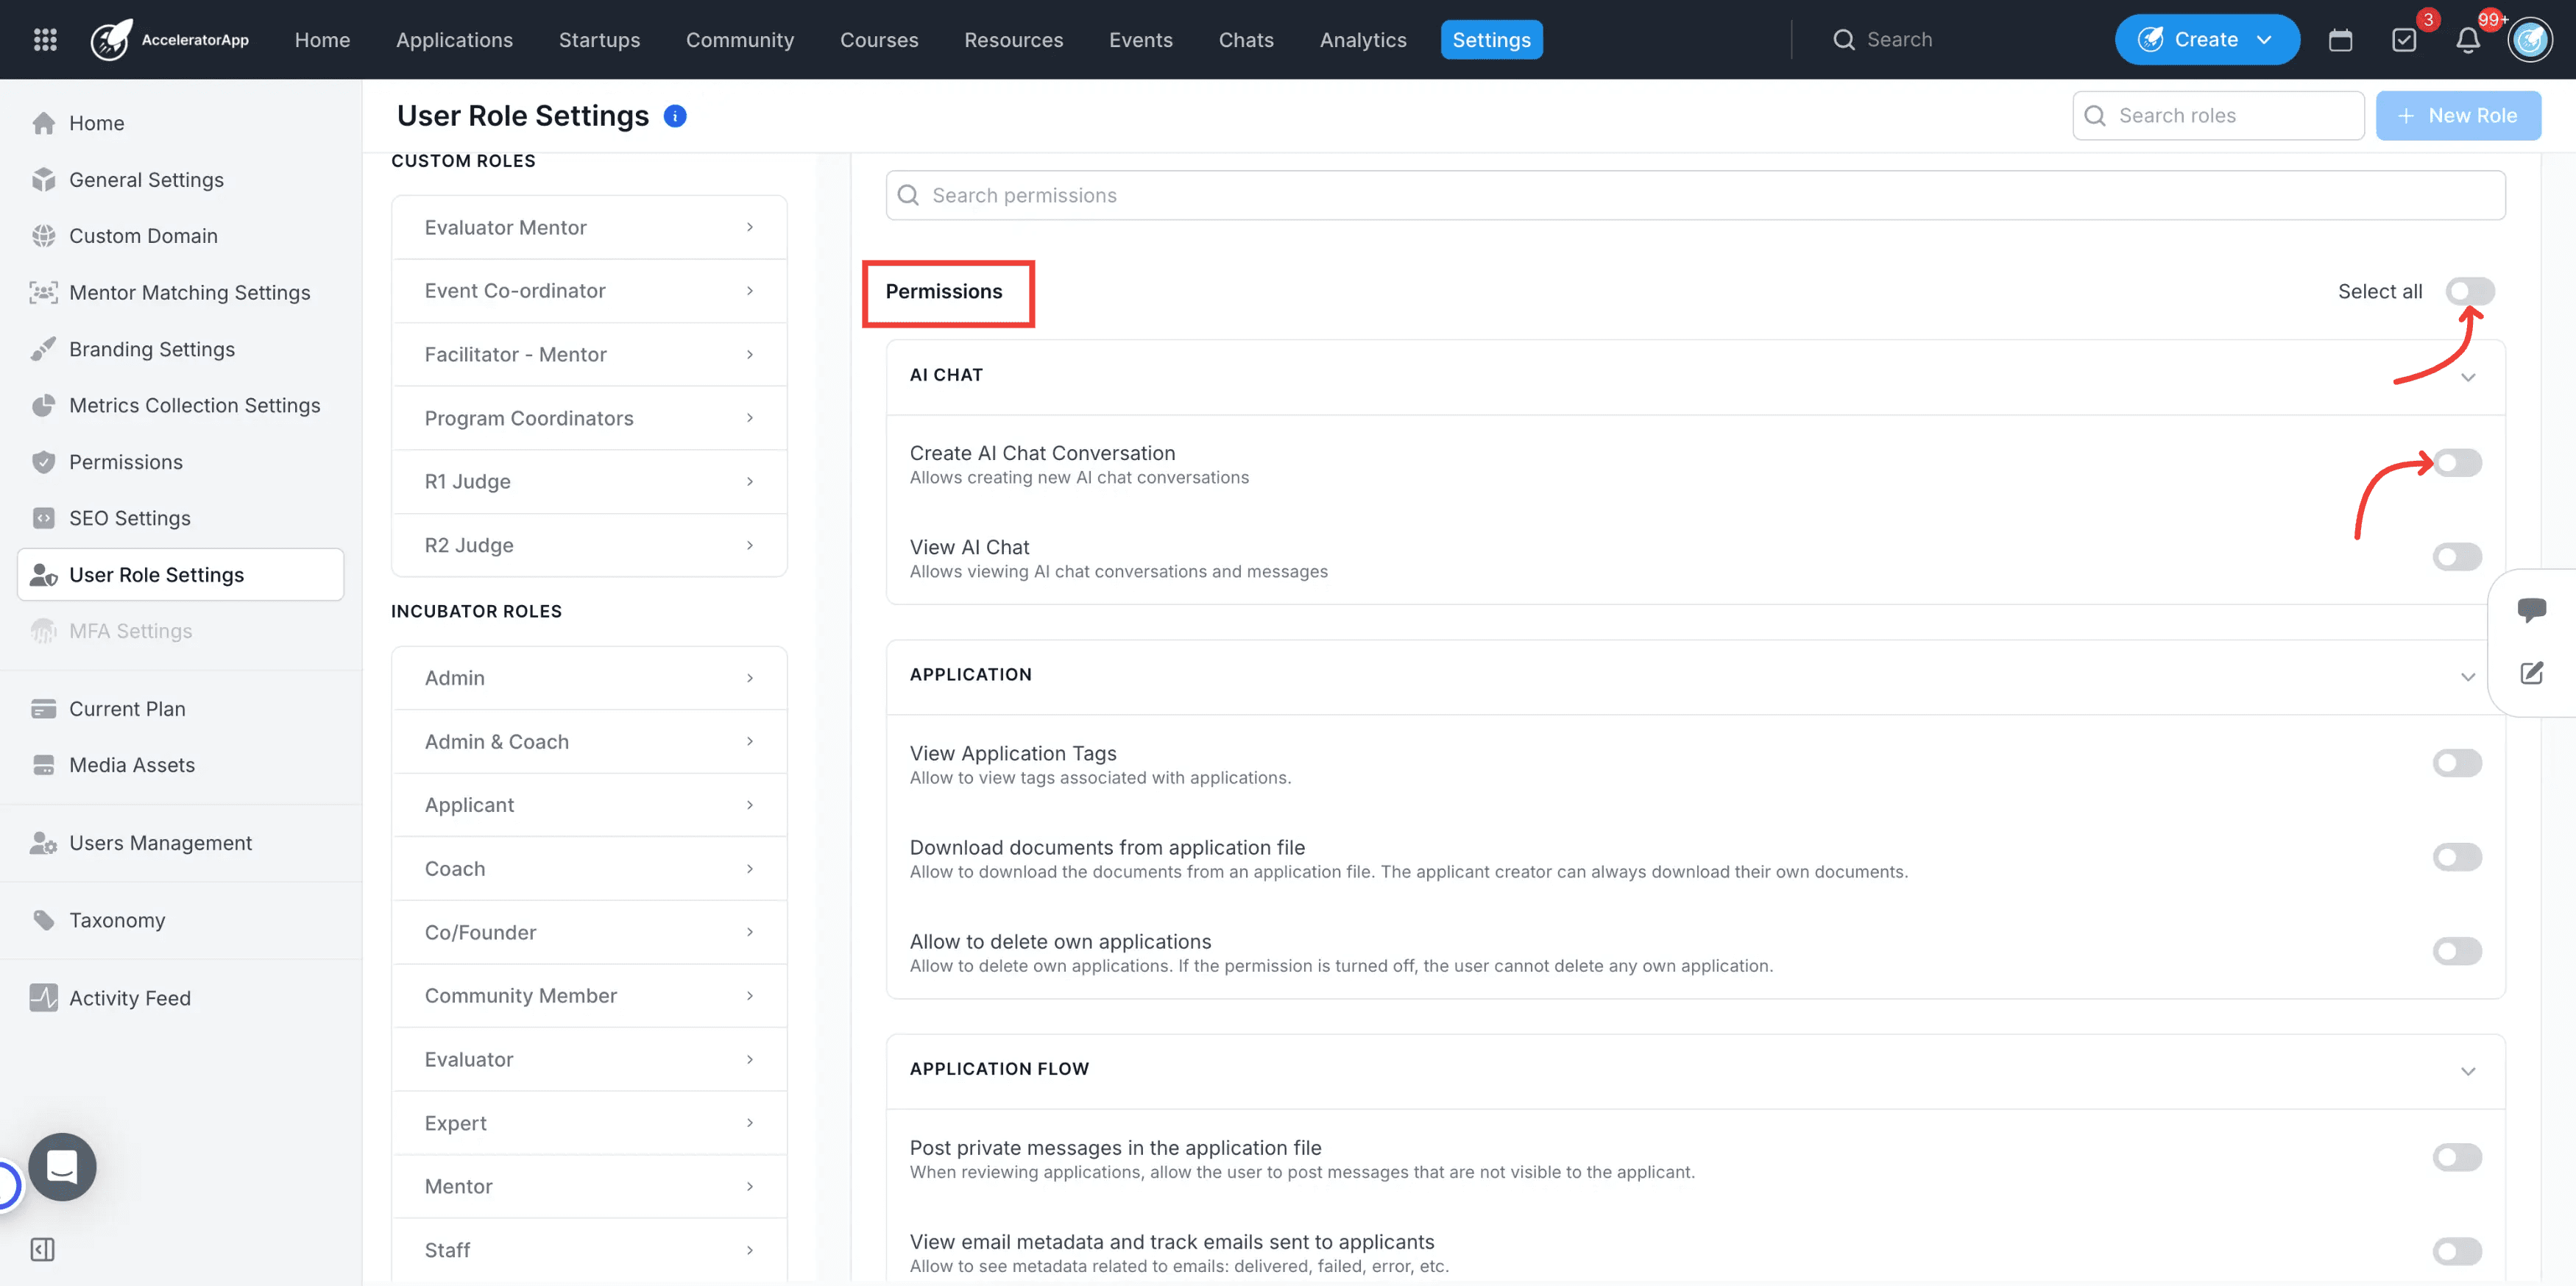Open the Create dropdown button
Image resolution: width=2576 pixels, height=1286 pixels.
pos(2206,40)
